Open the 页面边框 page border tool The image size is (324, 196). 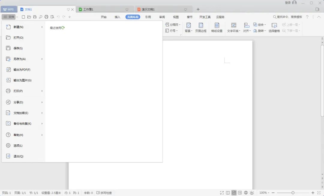coord(201,28)
